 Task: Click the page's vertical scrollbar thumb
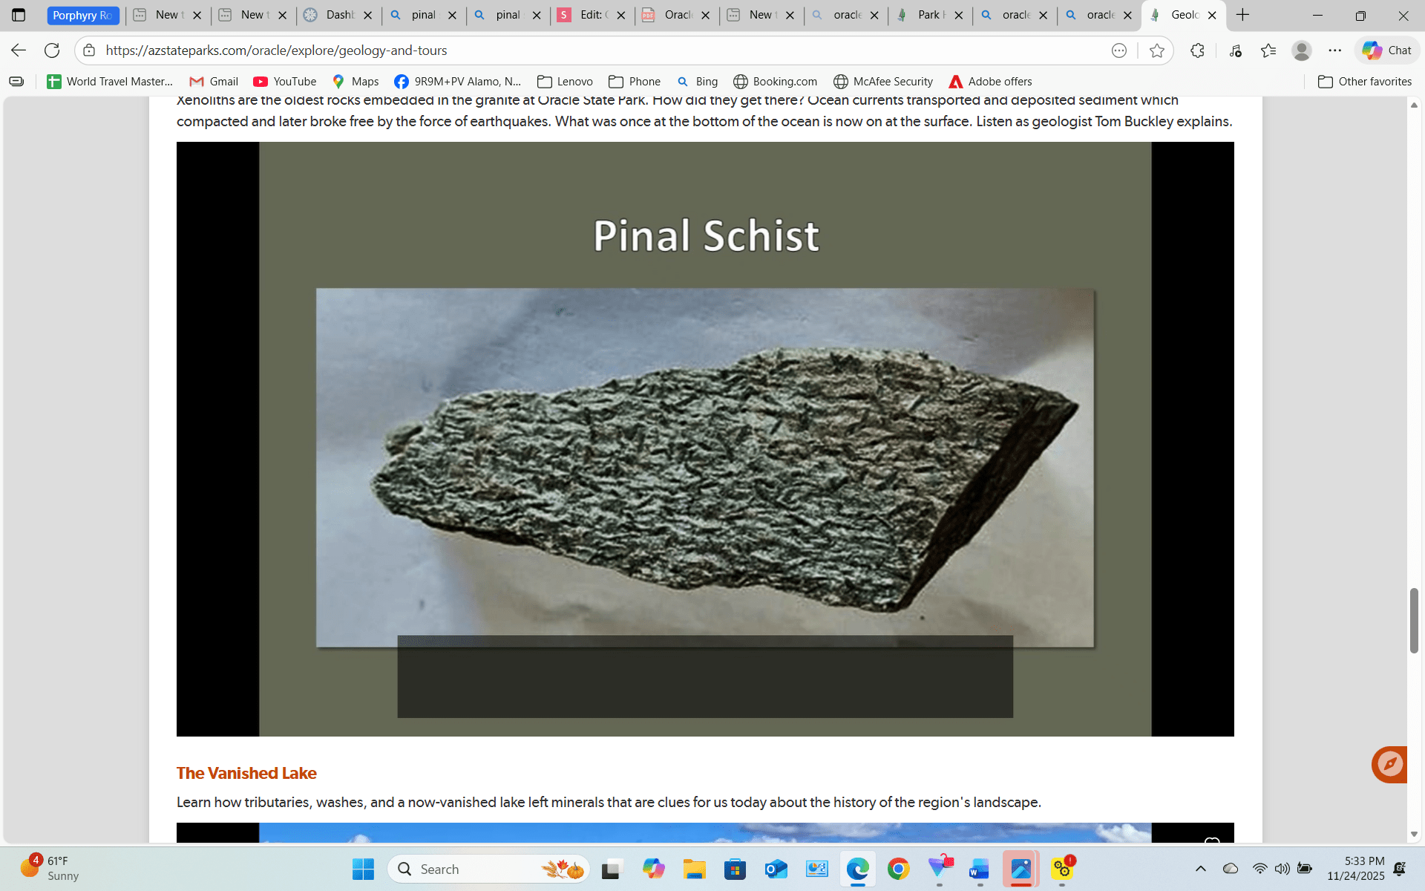pyautogui.click(x=1414, y=620)
